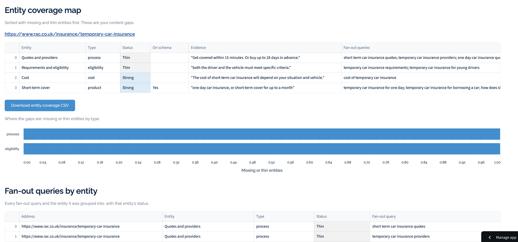The height and width of the screenshot is (242, 518).
Task: Select the Requirements and eligibility entity cell
Action: (x=52, y=68)
